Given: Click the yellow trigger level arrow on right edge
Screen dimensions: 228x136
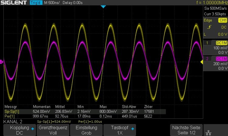Looking at the screenshot, I should tap(201, 62).
